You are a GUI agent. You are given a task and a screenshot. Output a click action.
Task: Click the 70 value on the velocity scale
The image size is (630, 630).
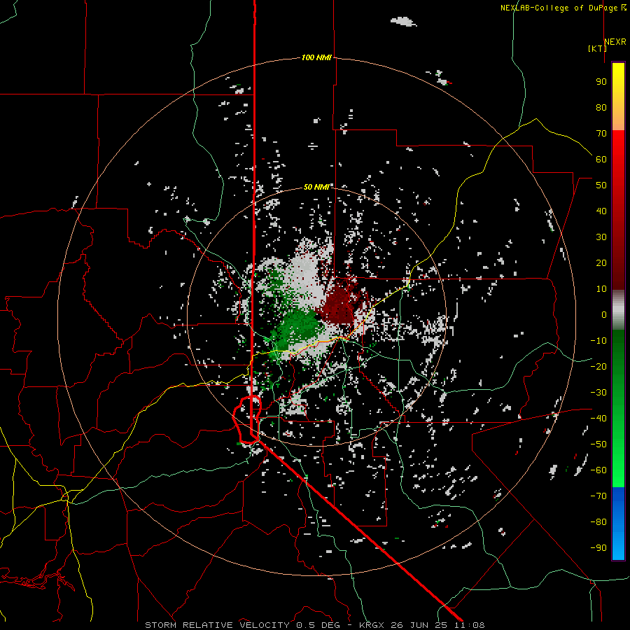tap(601, 134)
